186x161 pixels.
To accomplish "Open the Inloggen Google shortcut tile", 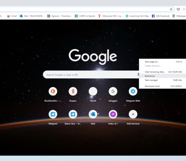I will [x=113, y=91].
